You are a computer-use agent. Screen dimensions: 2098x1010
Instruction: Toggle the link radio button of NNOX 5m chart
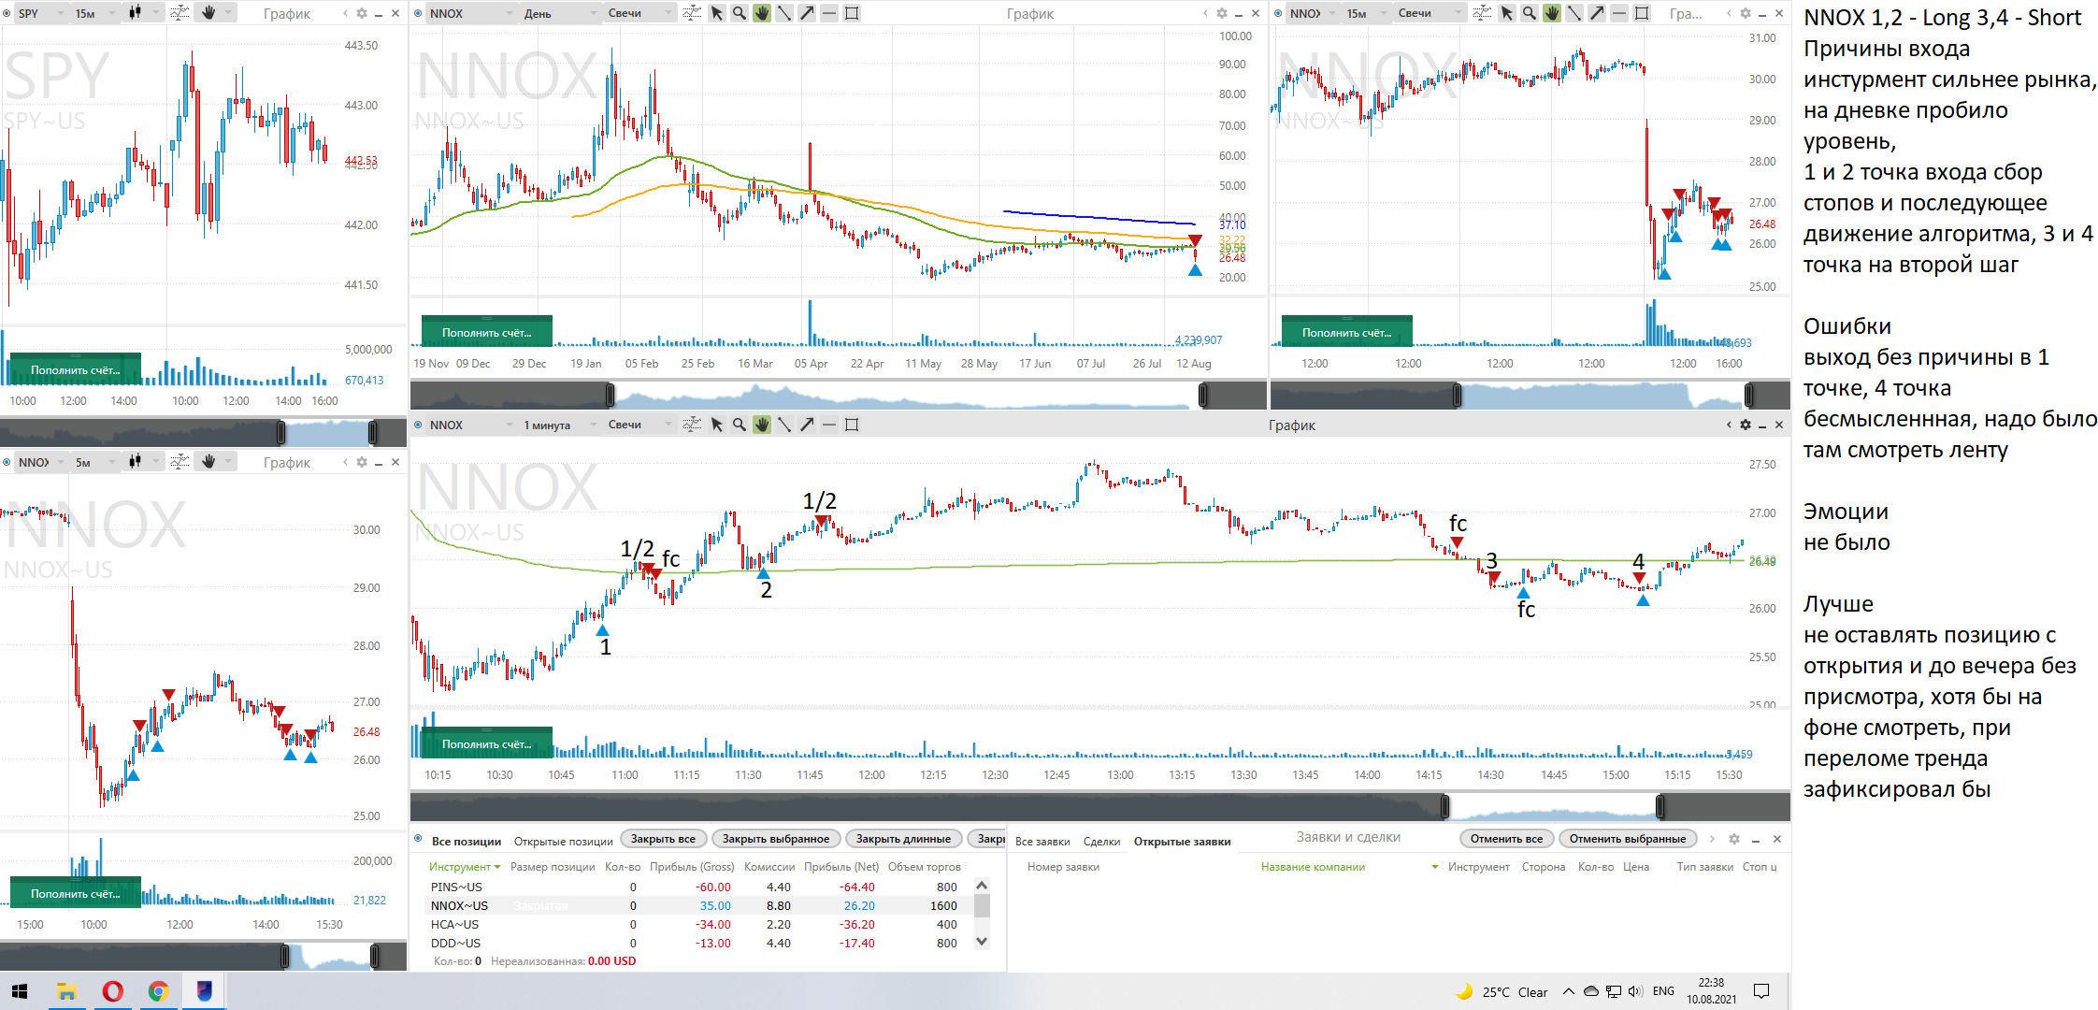click(7, 462)
